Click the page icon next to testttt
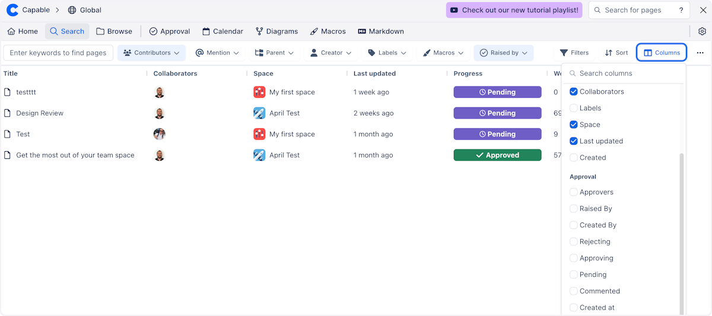 click(x=8, y=92)
